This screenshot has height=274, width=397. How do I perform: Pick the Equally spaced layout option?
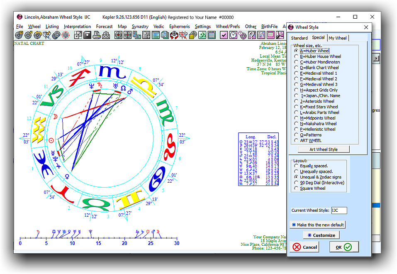296,166
